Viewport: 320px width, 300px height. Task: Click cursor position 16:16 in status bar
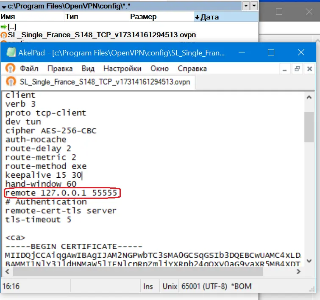point(11,286)
